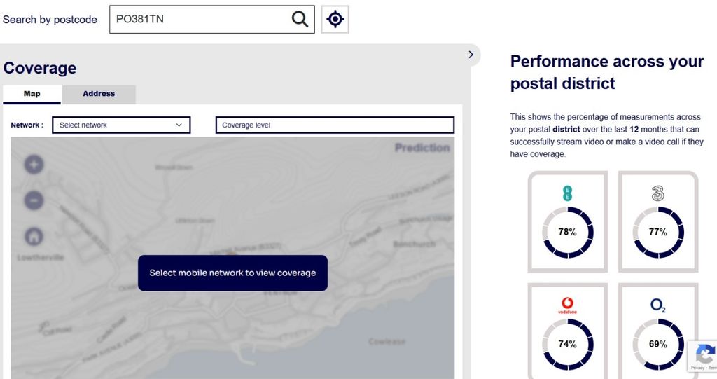Viewport: 717px width, 379px height.
Task: Zoom out on the coverage map
Action: 34,201
